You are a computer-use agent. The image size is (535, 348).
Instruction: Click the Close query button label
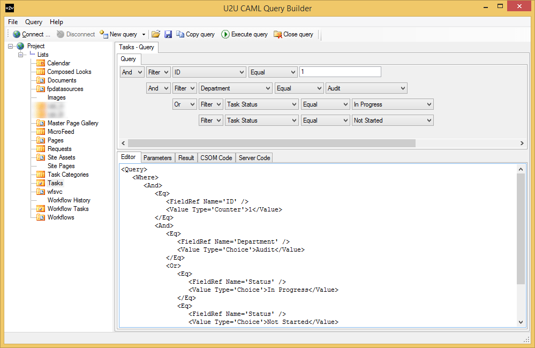298,34
